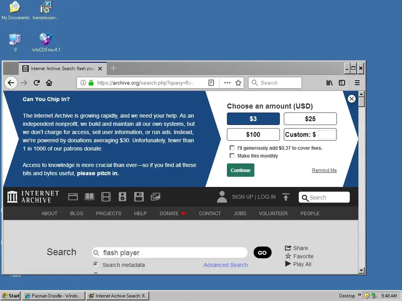Open the VOLUNTEER menu item
This screenshot has height=301, width=402.
[273, 214]
